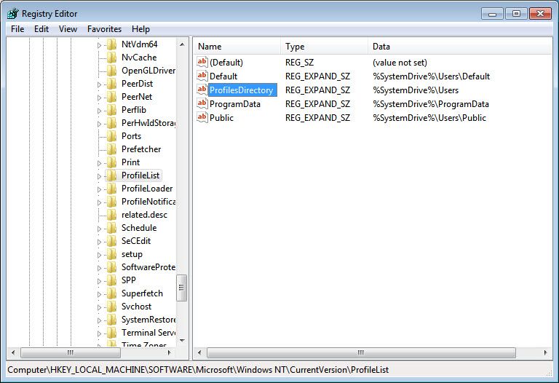Open the Edit menu
Viewport: 559px width, 383px height.
pos(41,29)
